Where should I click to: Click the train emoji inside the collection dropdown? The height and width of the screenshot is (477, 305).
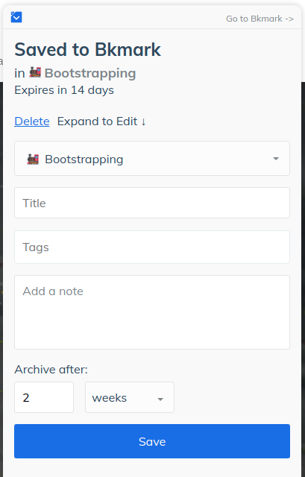pyautogui.click(x=33, y=159)
